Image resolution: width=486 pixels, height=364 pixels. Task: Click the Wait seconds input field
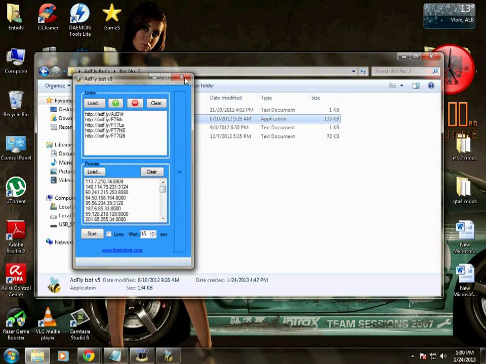click(x=145, y=234)
